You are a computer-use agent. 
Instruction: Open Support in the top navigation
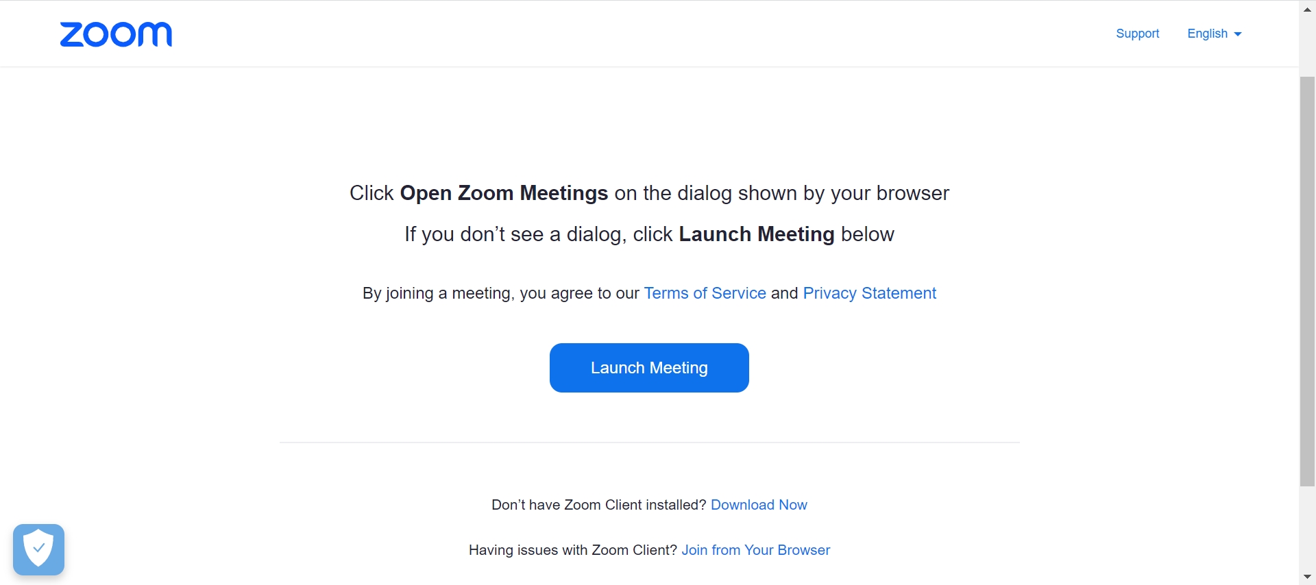point(1137,33)
